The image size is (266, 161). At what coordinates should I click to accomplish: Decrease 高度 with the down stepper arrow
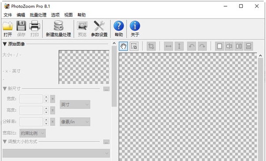pyautogui.click(x=46, y=112)
